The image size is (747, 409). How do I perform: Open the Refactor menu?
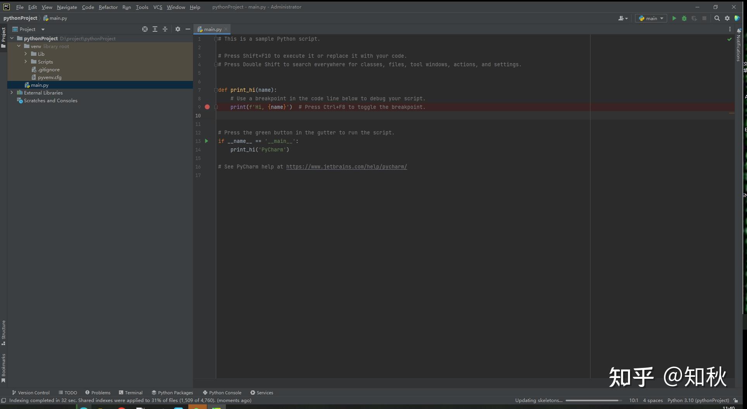tap(108, 7)
